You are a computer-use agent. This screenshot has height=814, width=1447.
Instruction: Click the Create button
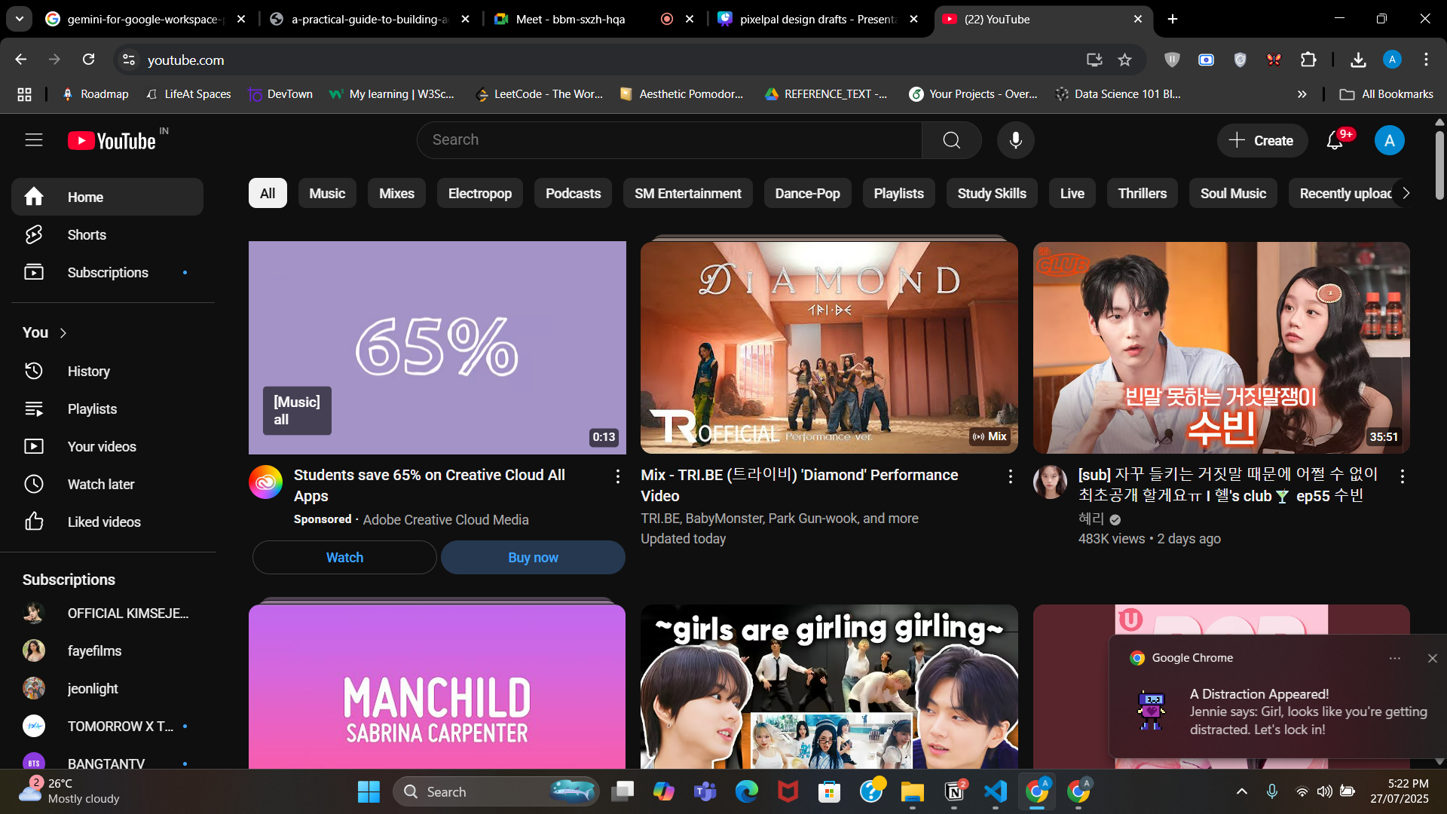pos(1262,140)
